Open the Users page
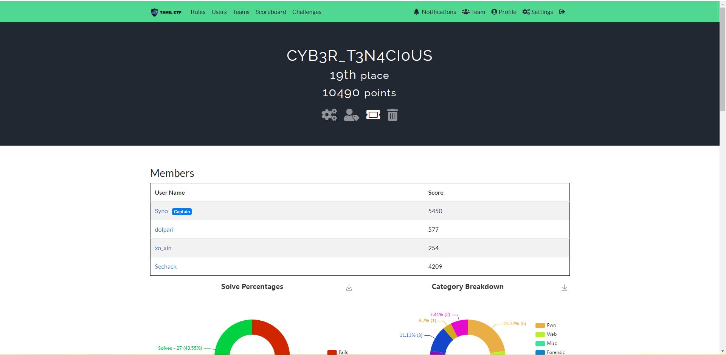726x355 pixels. click(x=219, y=12)
